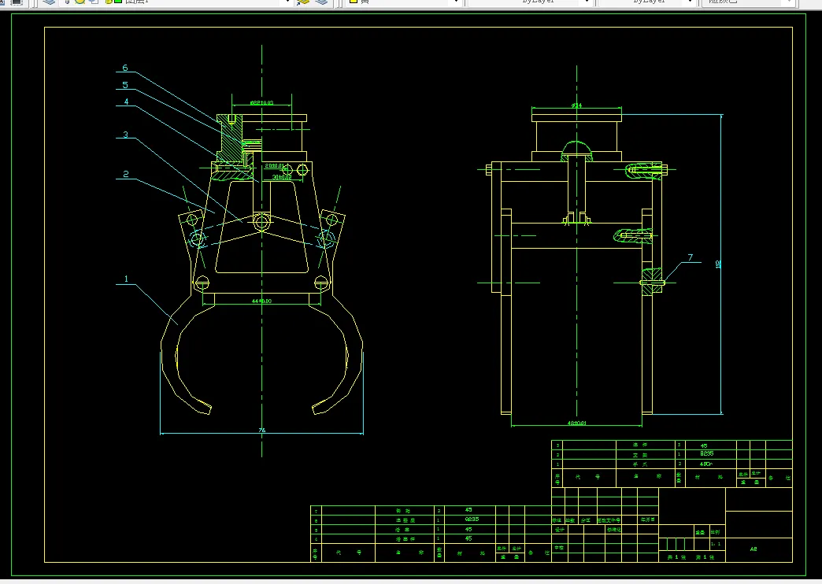Select the Φ32±0.03 dimension above front view
The width and height of the screenshot is (822, 584).
[261, 103]
